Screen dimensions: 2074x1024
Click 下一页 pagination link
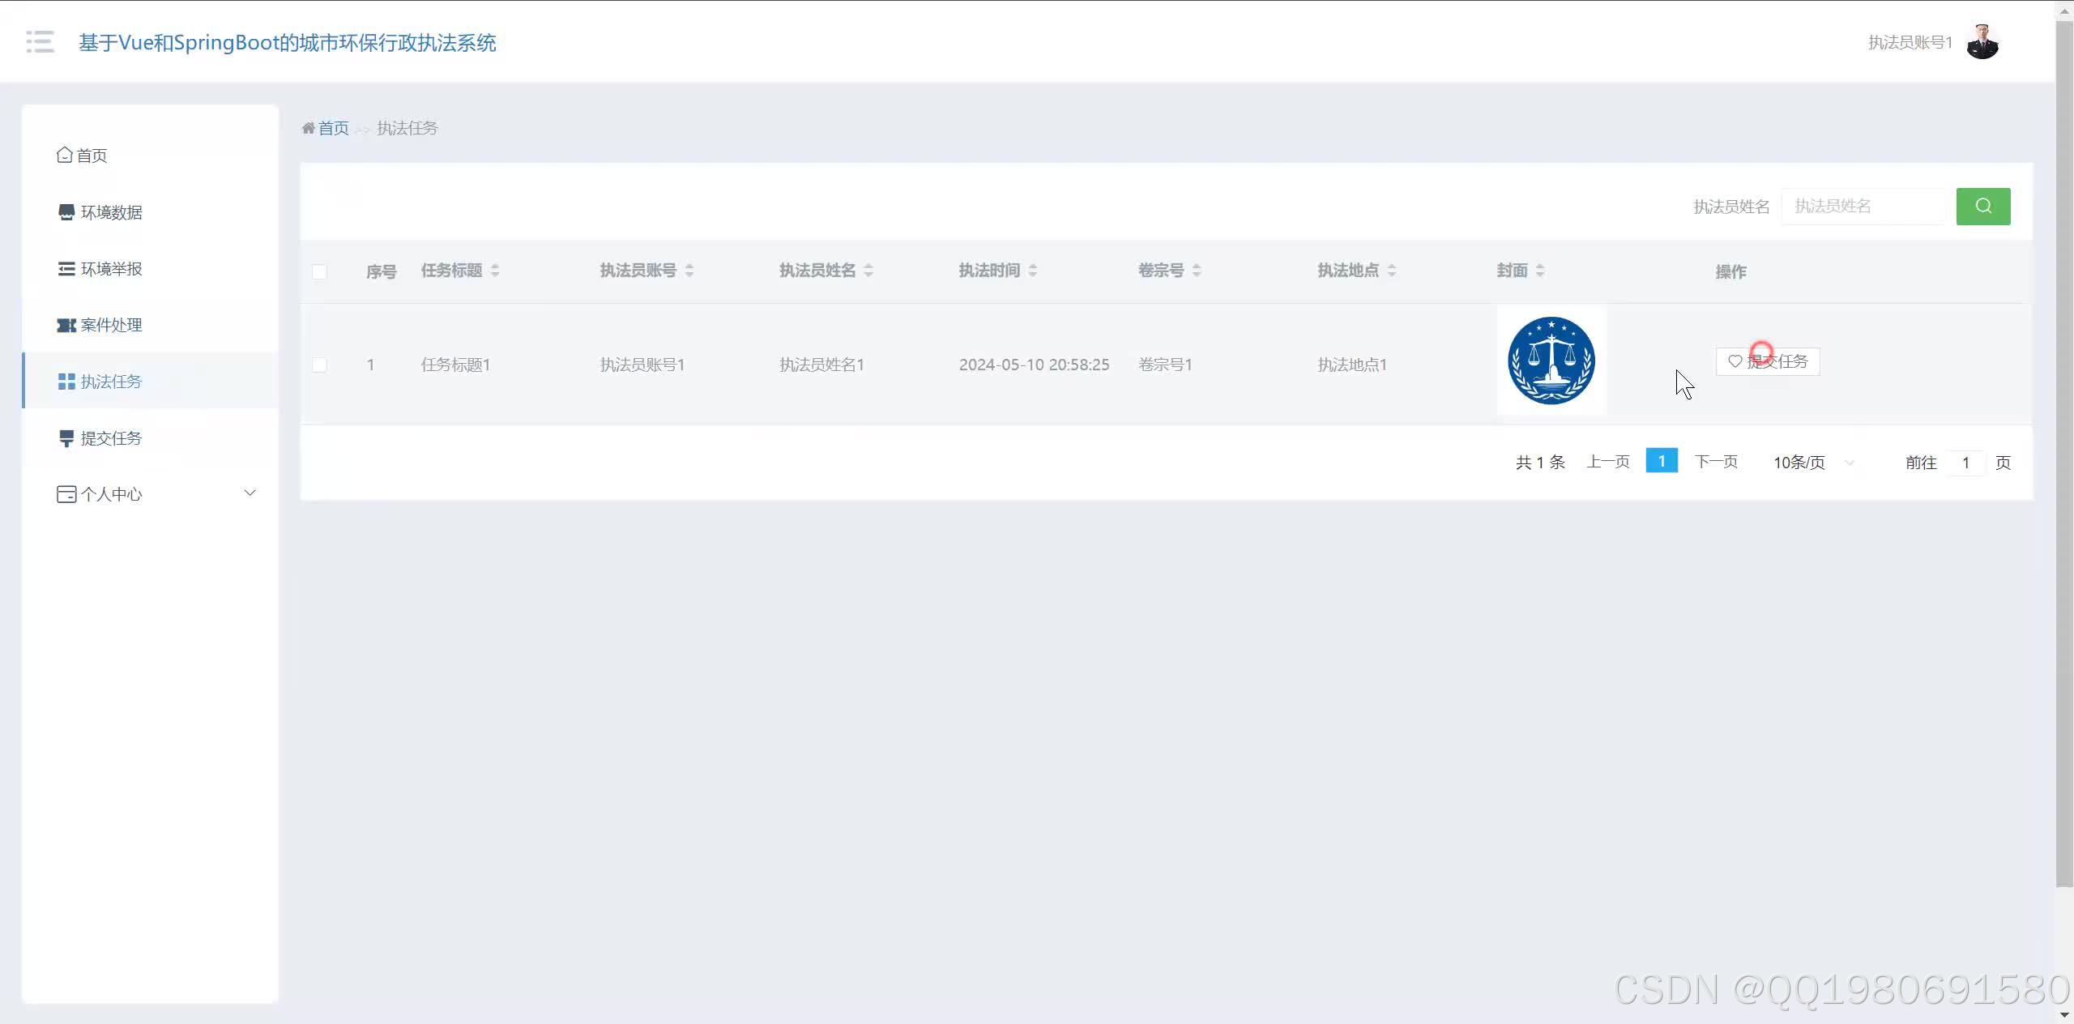pyautogui.click(x=1715, y=462)
